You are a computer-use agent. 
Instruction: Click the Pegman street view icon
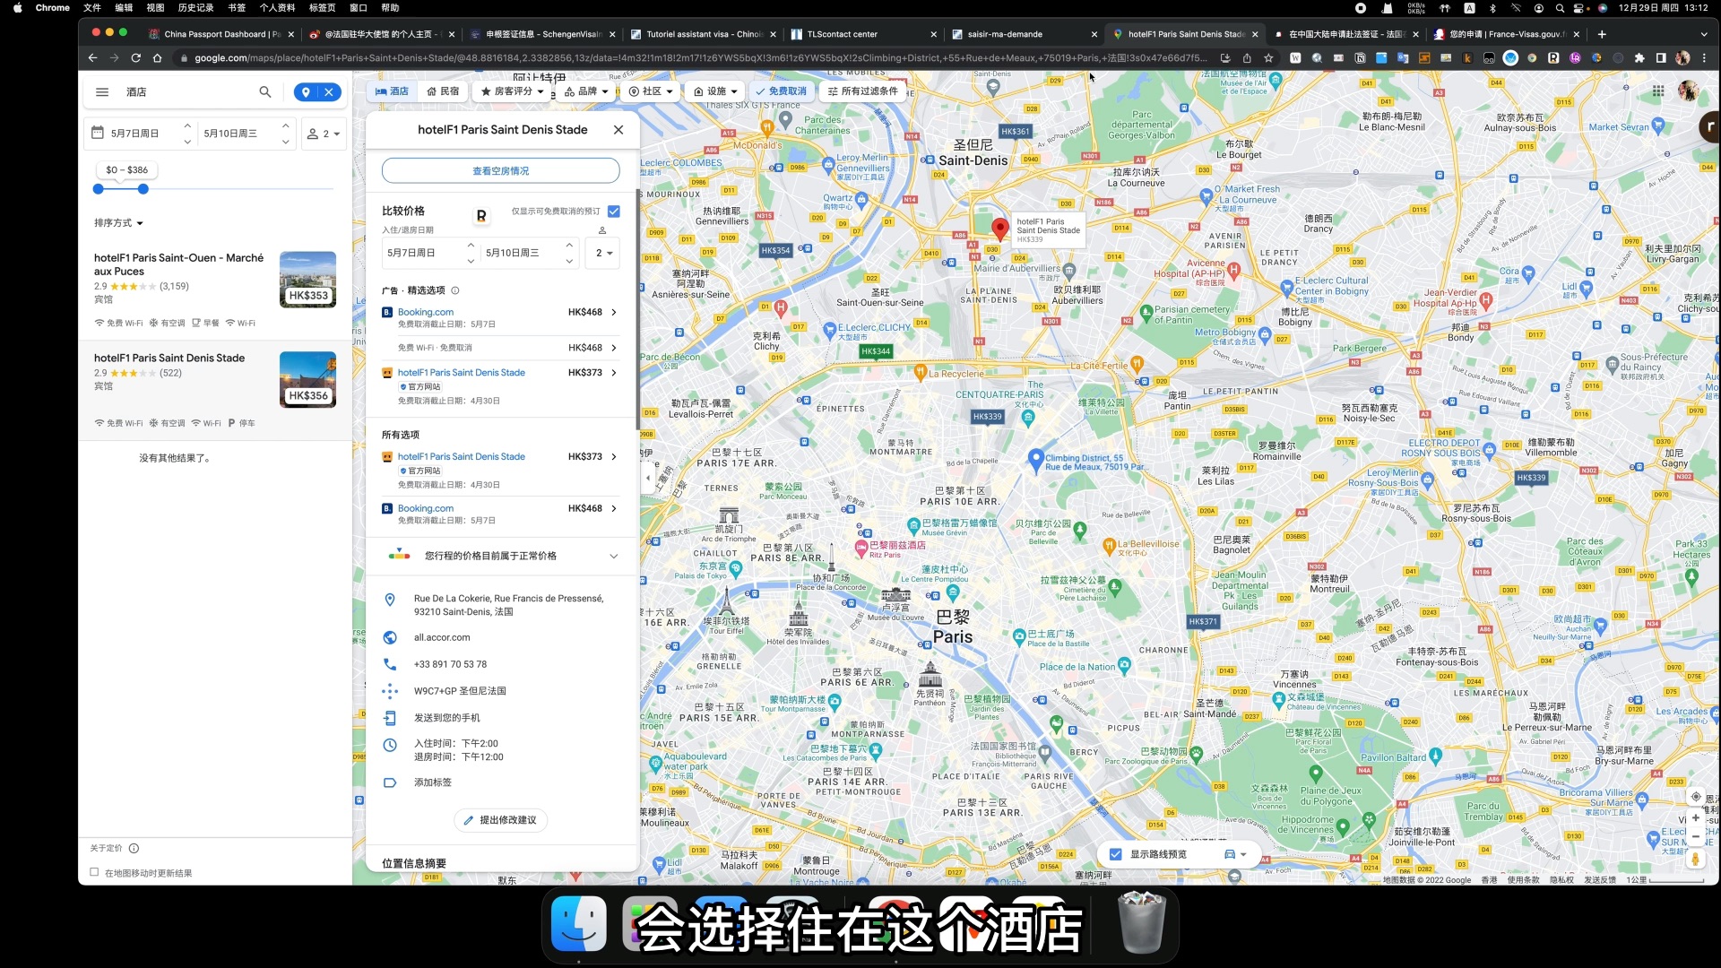click(x=1695, y=859)
